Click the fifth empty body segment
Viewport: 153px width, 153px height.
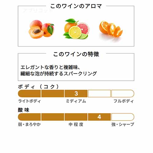[123, 94]
